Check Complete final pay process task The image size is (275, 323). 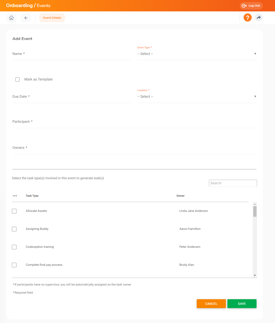pos(14,265)
